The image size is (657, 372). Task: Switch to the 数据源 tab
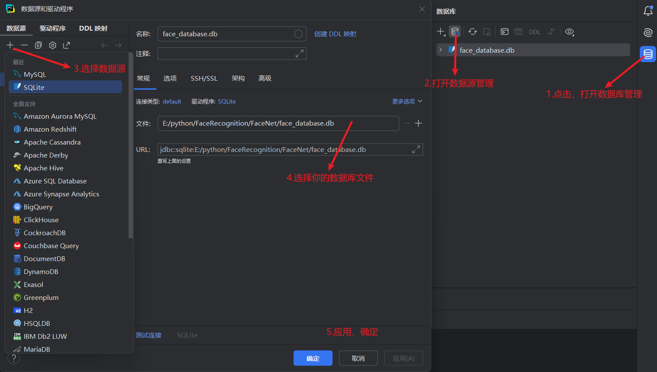tap(16, 28)
